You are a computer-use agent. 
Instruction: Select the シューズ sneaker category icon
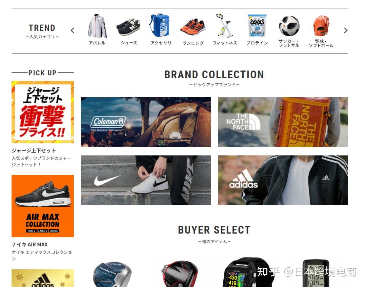point(128,27)
